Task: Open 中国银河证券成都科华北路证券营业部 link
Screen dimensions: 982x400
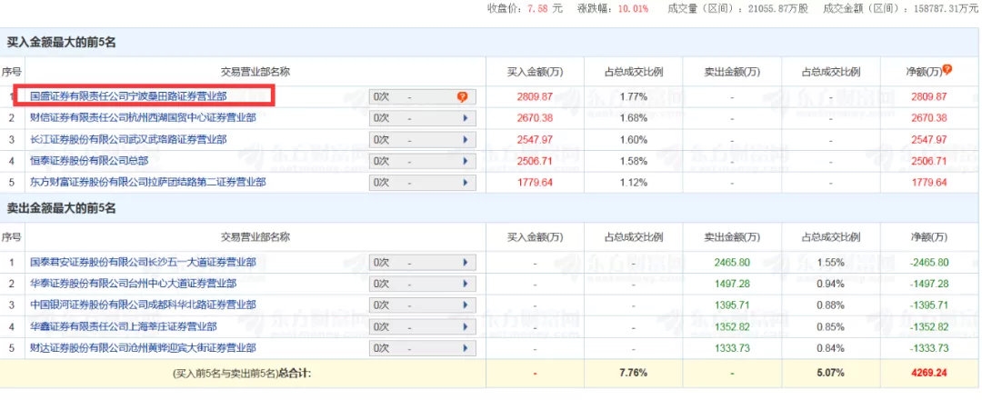Action: pyautogui.click(x=143, y=305)
